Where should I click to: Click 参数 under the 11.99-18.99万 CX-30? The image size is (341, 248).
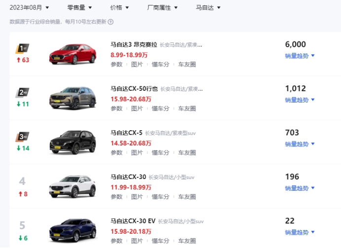pos(117,197)
